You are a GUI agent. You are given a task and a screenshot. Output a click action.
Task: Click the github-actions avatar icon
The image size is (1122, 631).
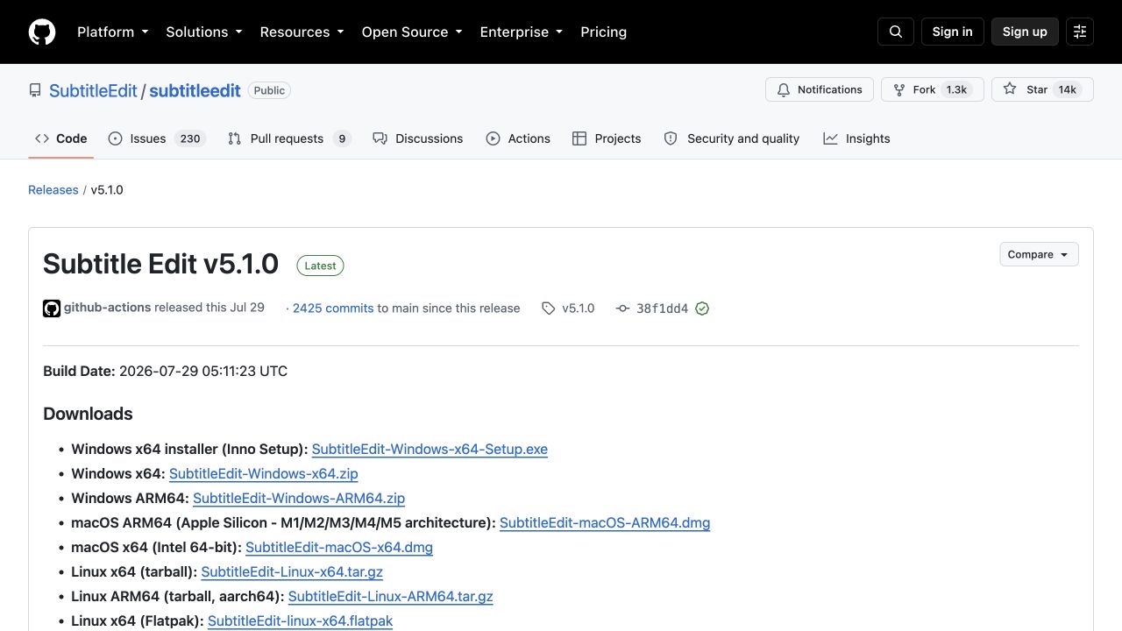click(x=52, y=308)
